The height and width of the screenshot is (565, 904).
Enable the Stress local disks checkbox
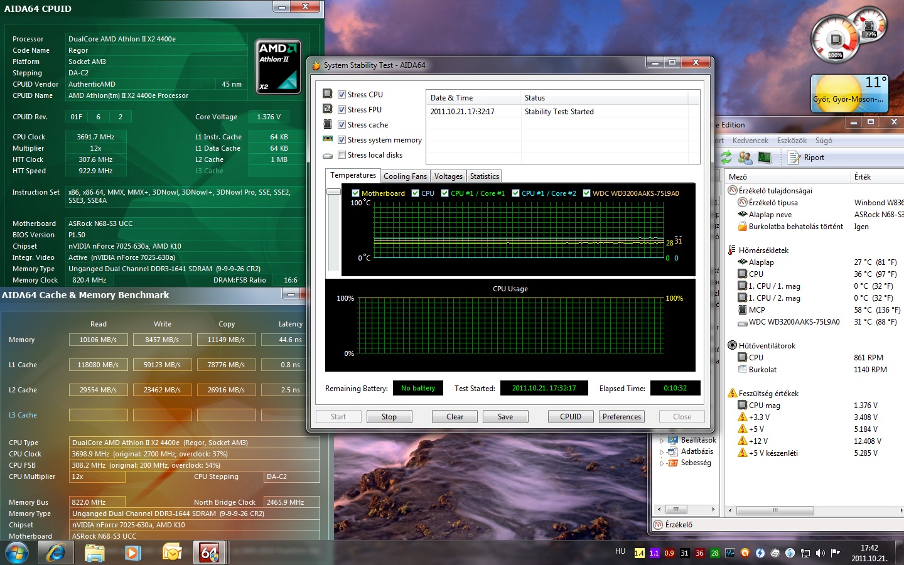coord(342,155)
